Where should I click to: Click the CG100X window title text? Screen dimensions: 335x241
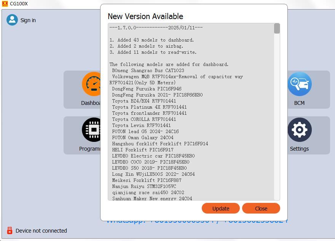tap(19, 4)
